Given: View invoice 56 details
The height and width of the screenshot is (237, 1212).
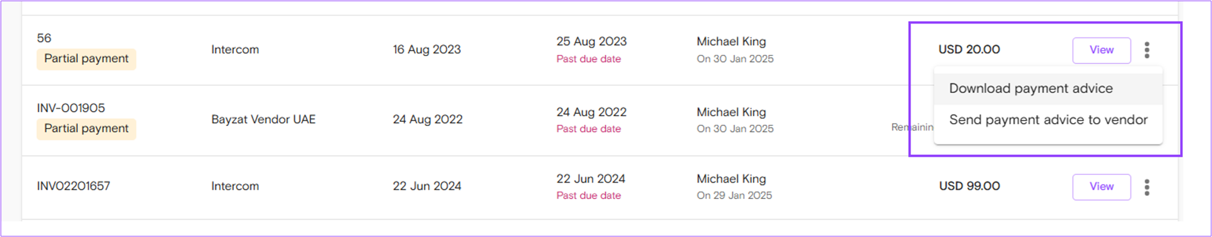Looking at the screenshot, I should [1101, 50].
